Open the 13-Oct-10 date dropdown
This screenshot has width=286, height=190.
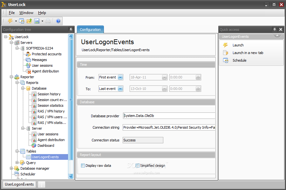click(164, 89)
